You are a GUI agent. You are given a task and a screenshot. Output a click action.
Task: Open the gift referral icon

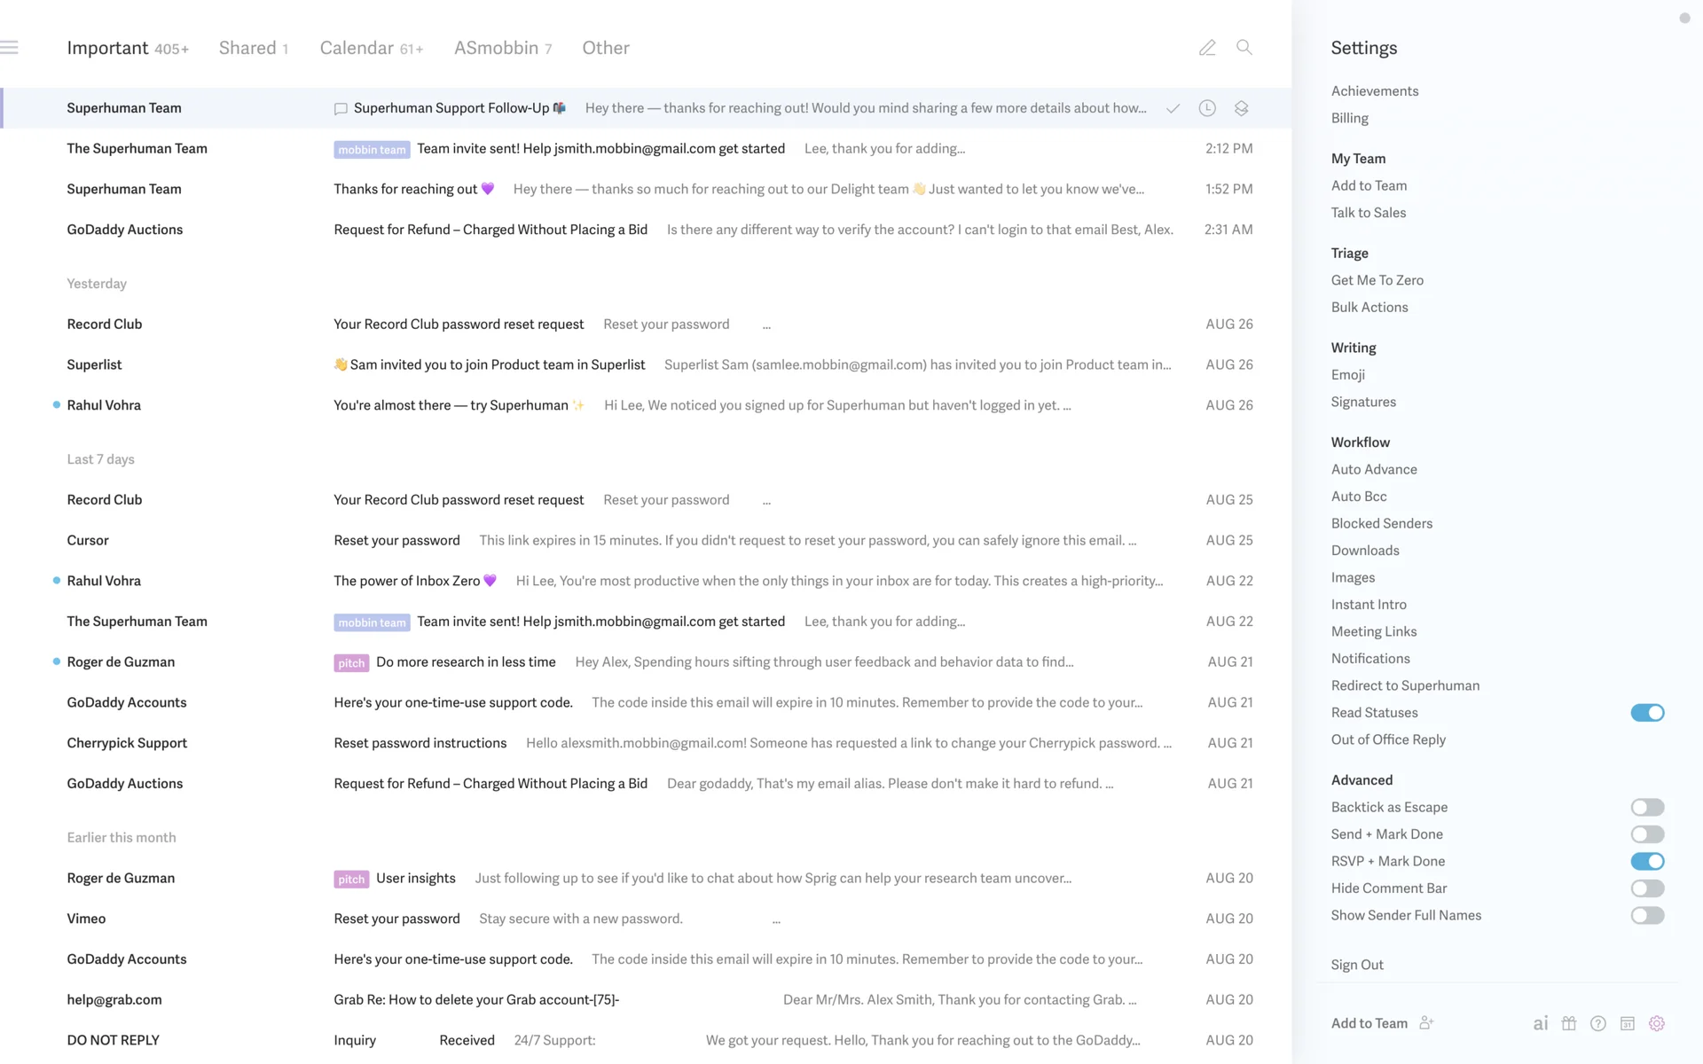(x=1569, y=1023)
